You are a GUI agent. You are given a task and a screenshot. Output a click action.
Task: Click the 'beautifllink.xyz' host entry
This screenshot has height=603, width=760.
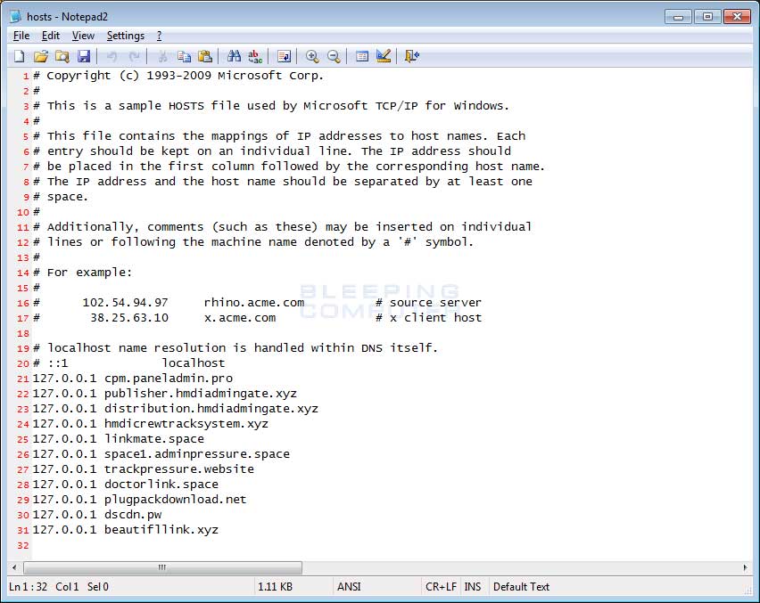point(161,529)
